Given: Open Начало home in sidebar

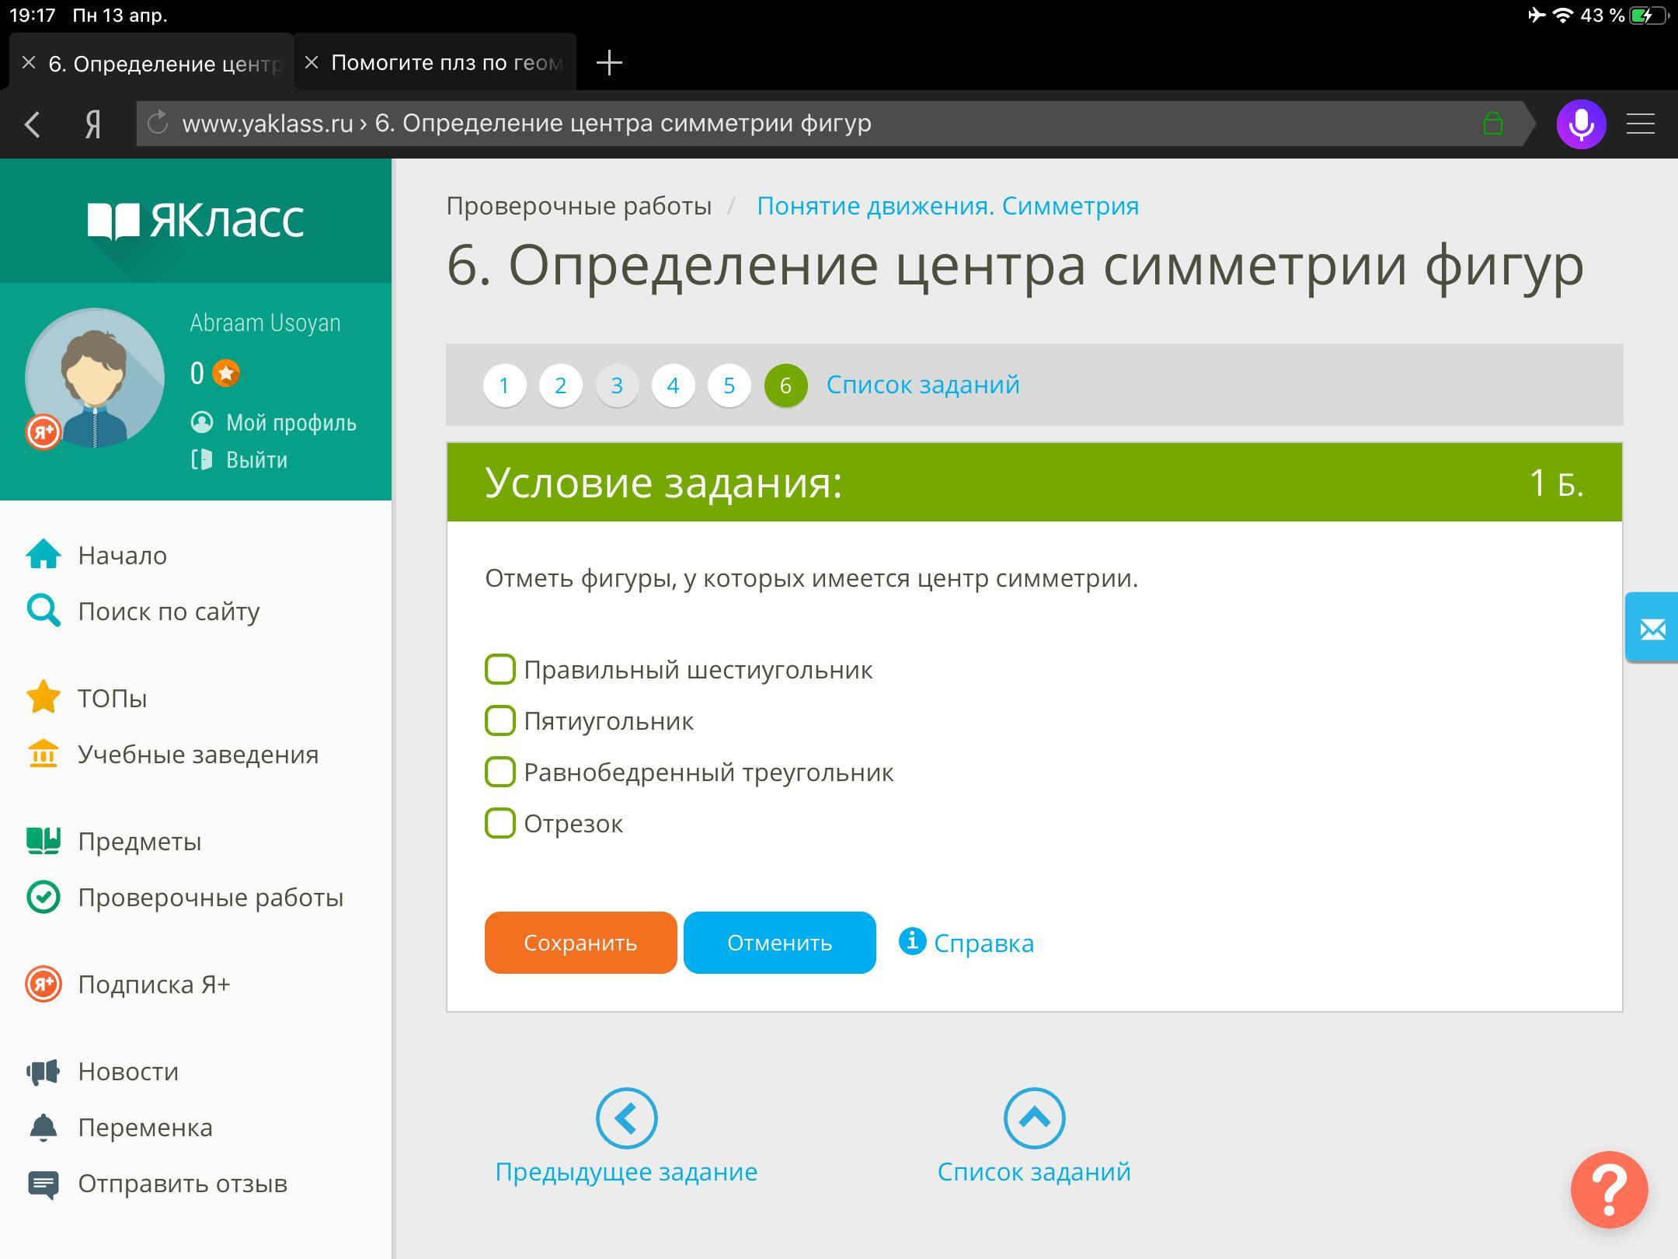Looking at the screenshot, I should pyautogui.click(x=122, y=555).
